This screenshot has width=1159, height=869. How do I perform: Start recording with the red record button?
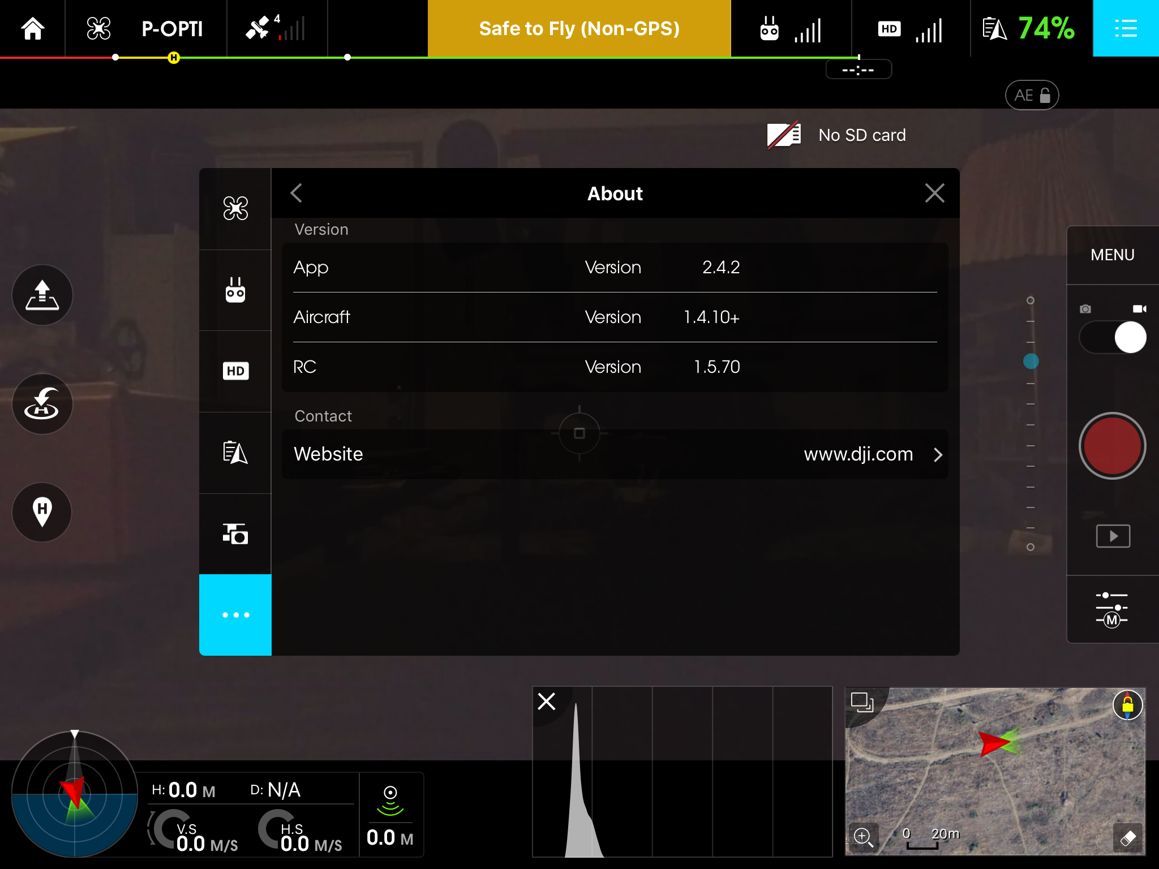pos(1112,446)
